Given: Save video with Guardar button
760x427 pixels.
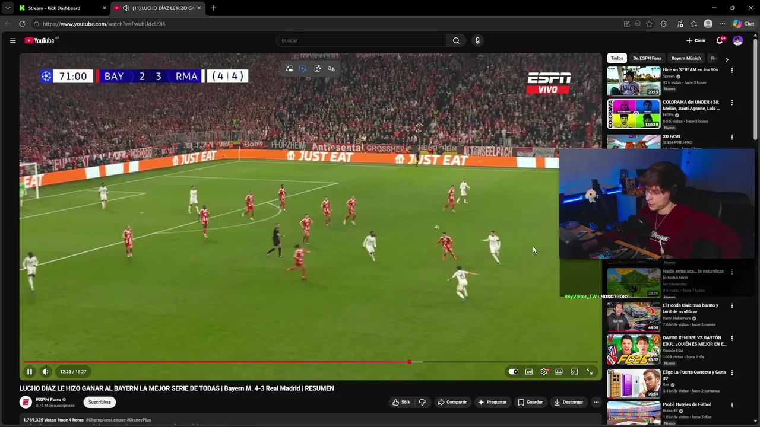Looking at the screenshot, I should (x=530, y=402).
